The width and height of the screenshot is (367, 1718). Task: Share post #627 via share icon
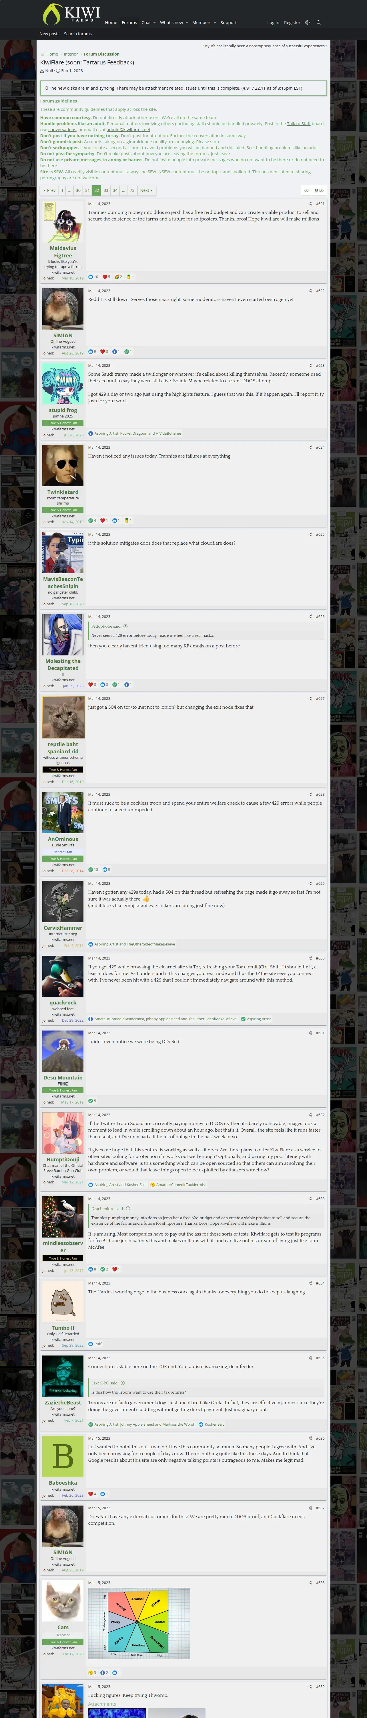(310, 698)
